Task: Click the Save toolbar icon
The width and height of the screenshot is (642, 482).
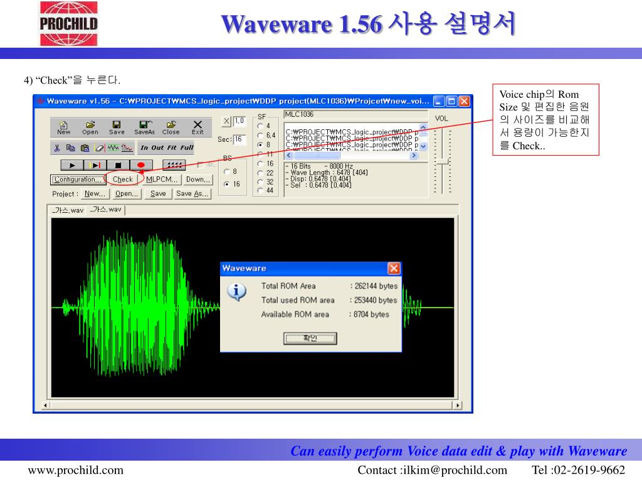Action: coord(117,128)
